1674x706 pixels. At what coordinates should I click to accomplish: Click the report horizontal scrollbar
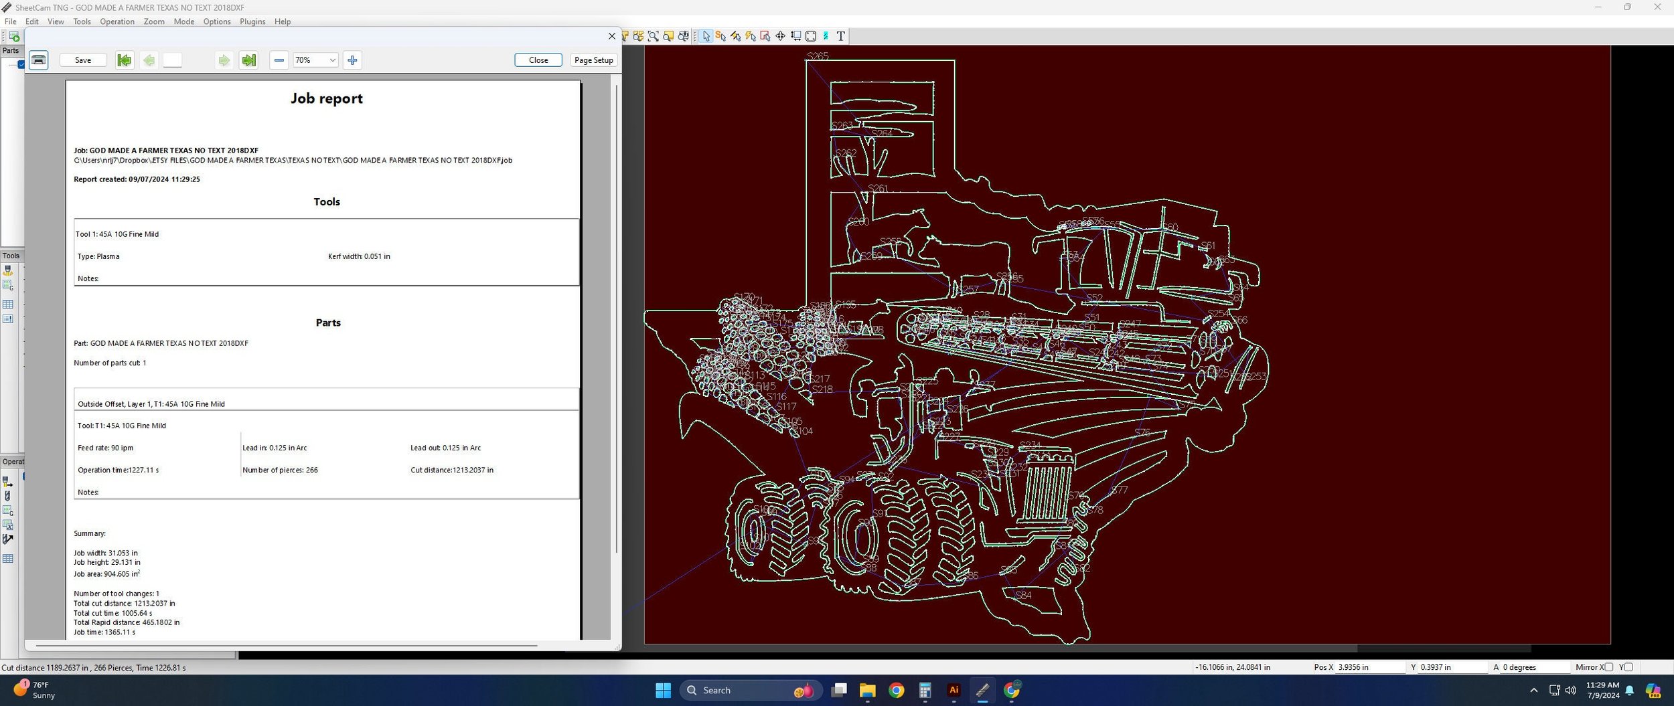click(x=286, y=646)
